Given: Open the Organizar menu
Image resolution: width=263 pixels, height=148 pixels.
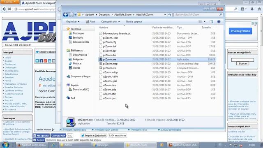Looking at the screenshot, I should [73, 22].
